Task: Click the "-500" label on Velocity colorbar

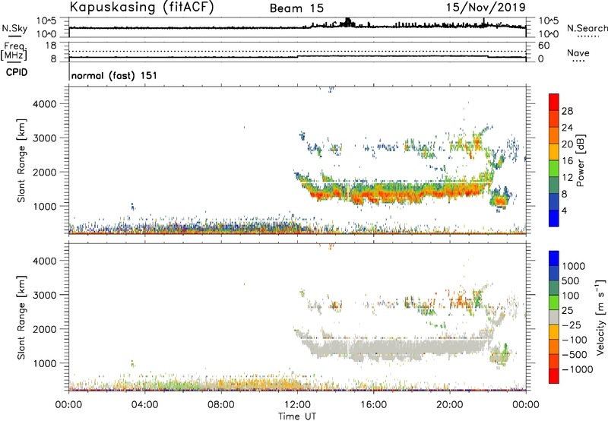Action: point(575,355)
